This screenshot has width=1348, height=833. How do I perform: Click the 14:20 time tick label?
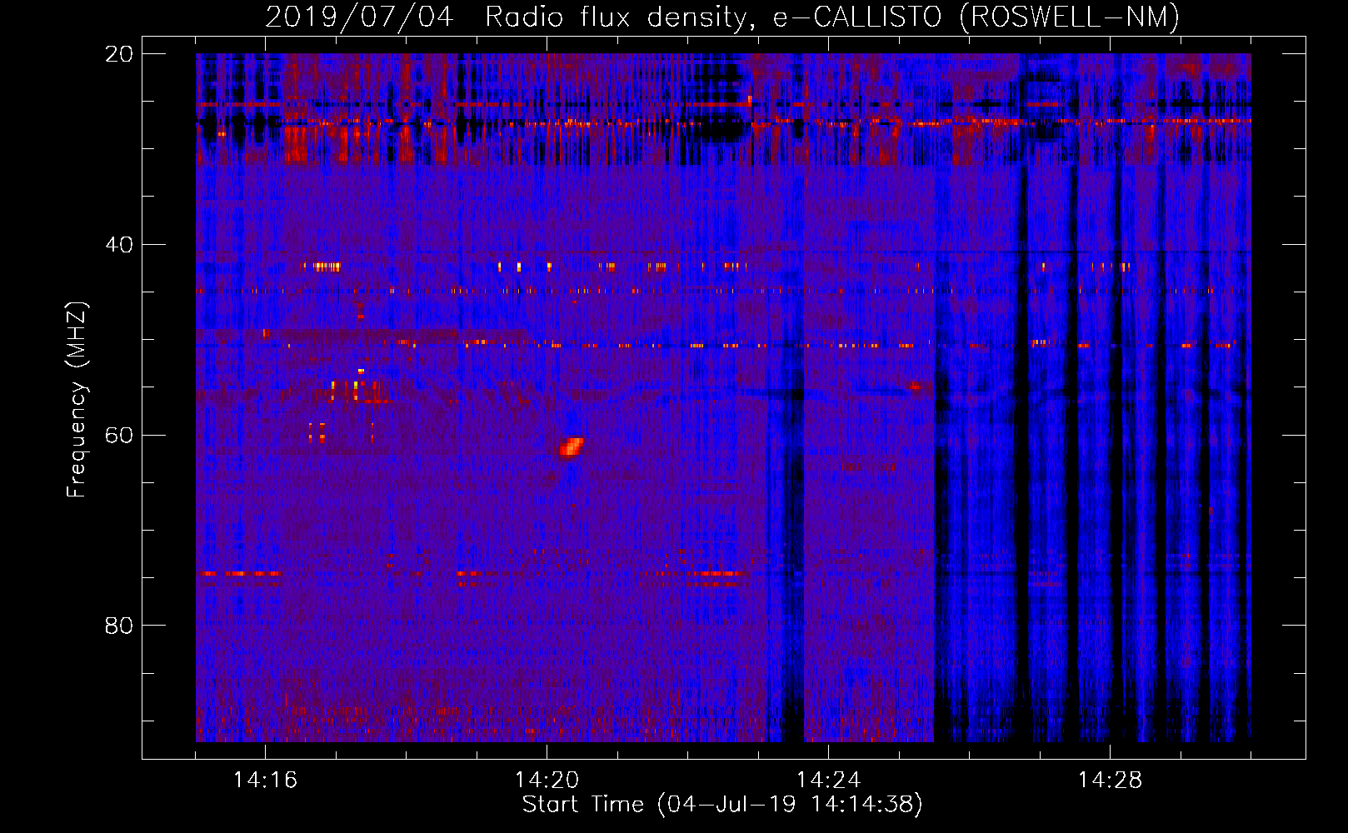pyautogui.click(x=547, y=780)
